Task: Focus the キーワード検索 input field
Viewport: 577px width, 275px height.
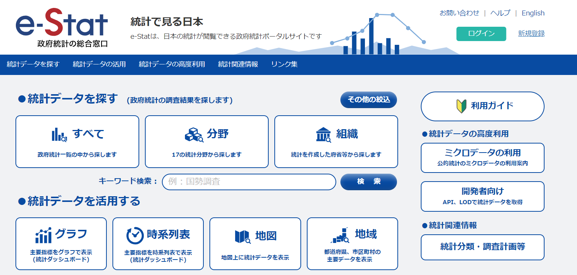Action: coord(249,182)
